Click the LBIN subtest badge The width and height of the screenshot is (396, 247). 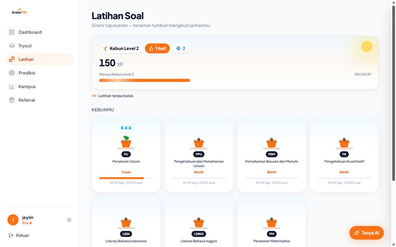pos(126,234)
